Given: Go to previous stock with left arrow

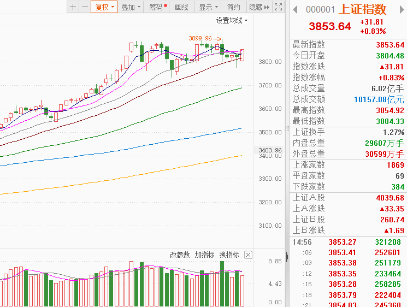Looking at the screenshot, I should (295, 10).
